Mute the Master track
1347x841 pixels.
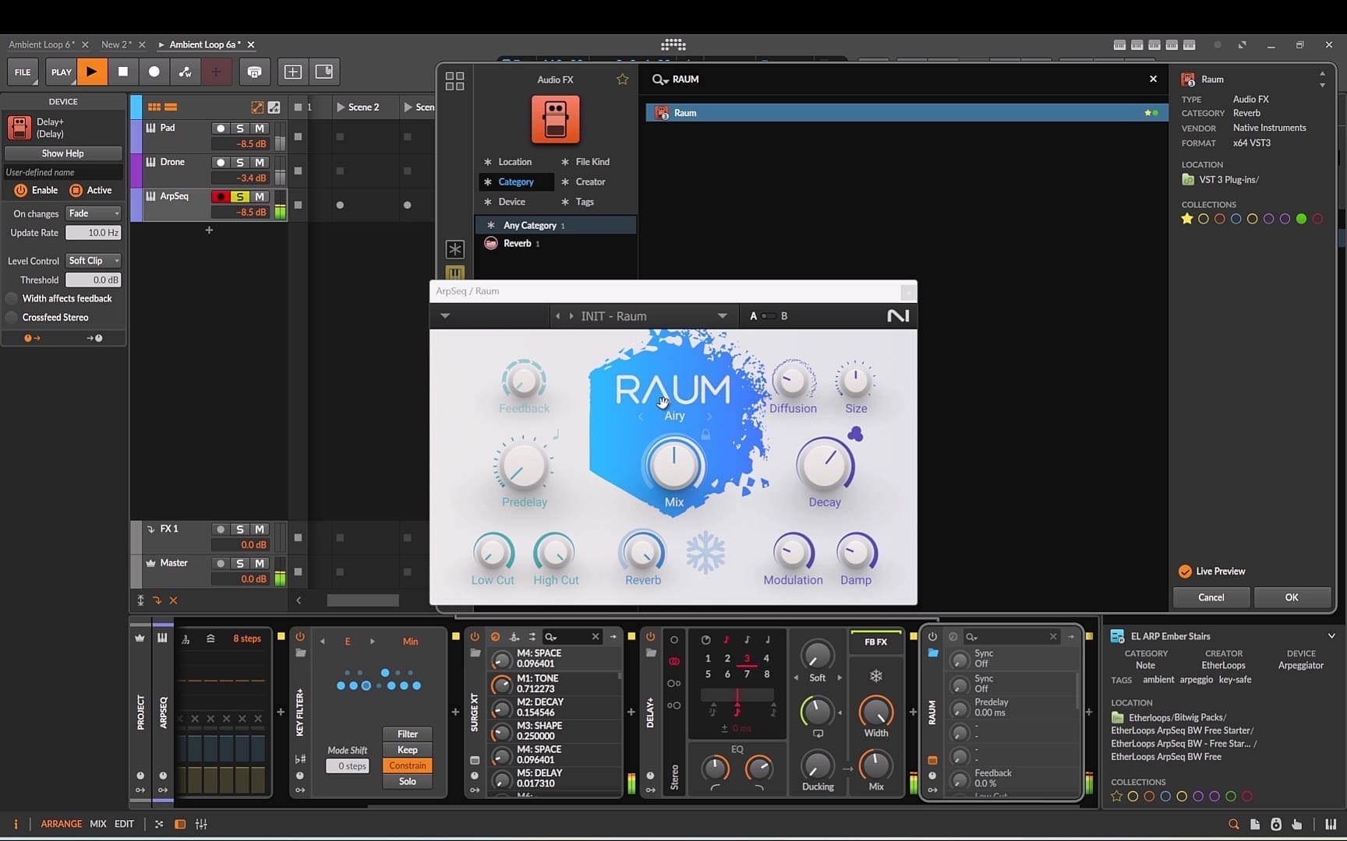[x=260, y=563]
